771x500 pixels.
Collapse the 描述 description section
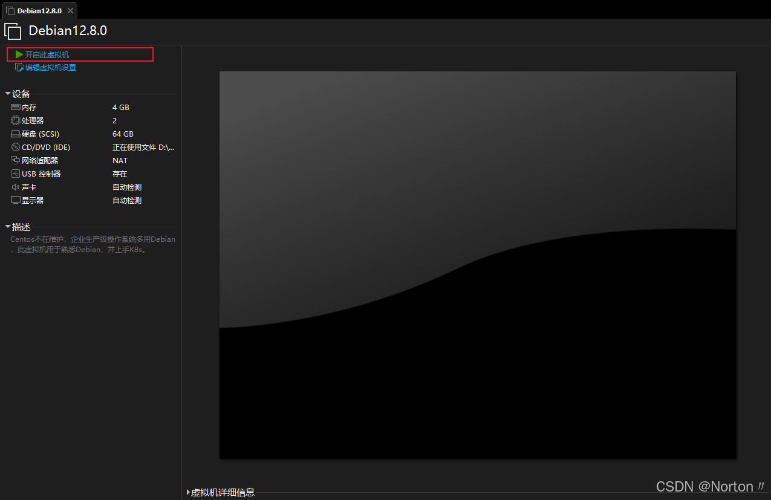[7, 227]
